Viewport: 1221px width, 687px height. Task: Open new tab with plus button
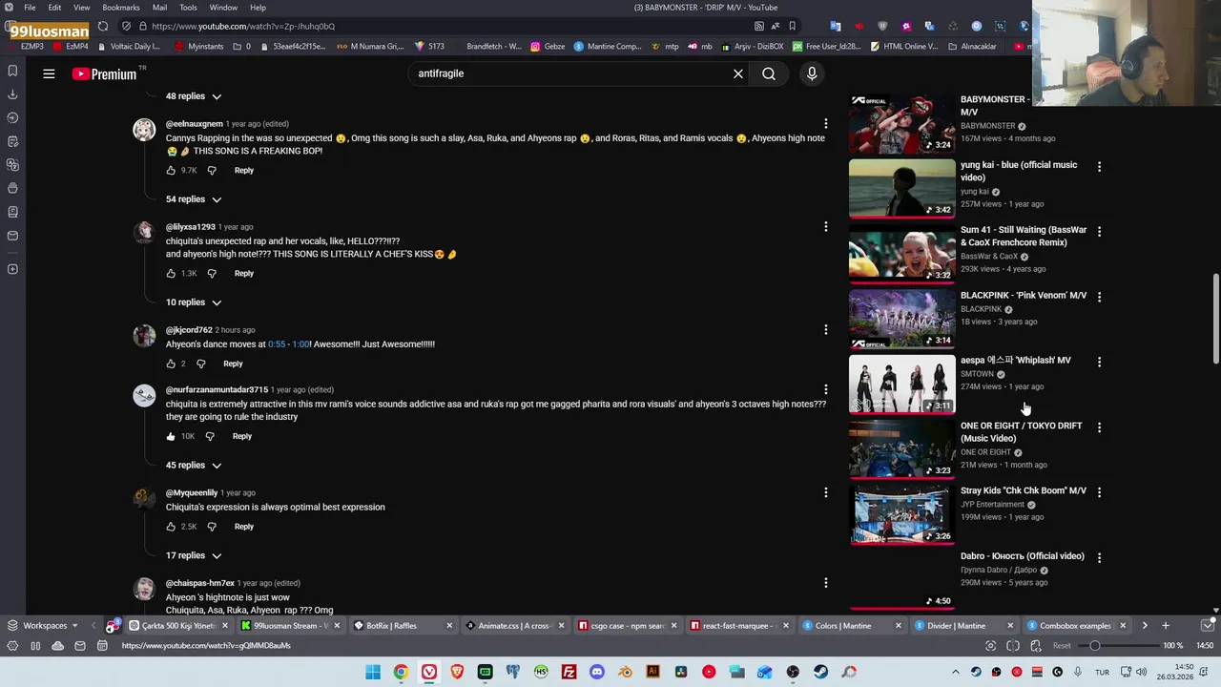pos(1165,626)
